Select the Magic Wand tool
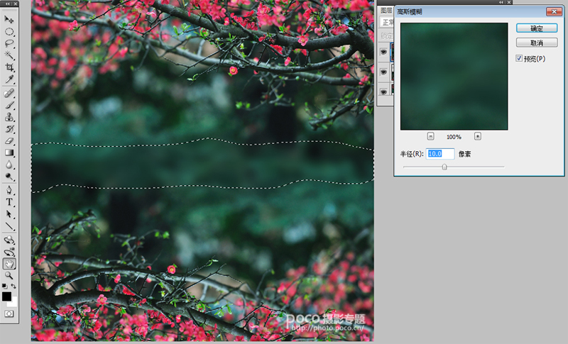Image resolution: width=568 pixels, height=344 pixels. click(9, 55)
